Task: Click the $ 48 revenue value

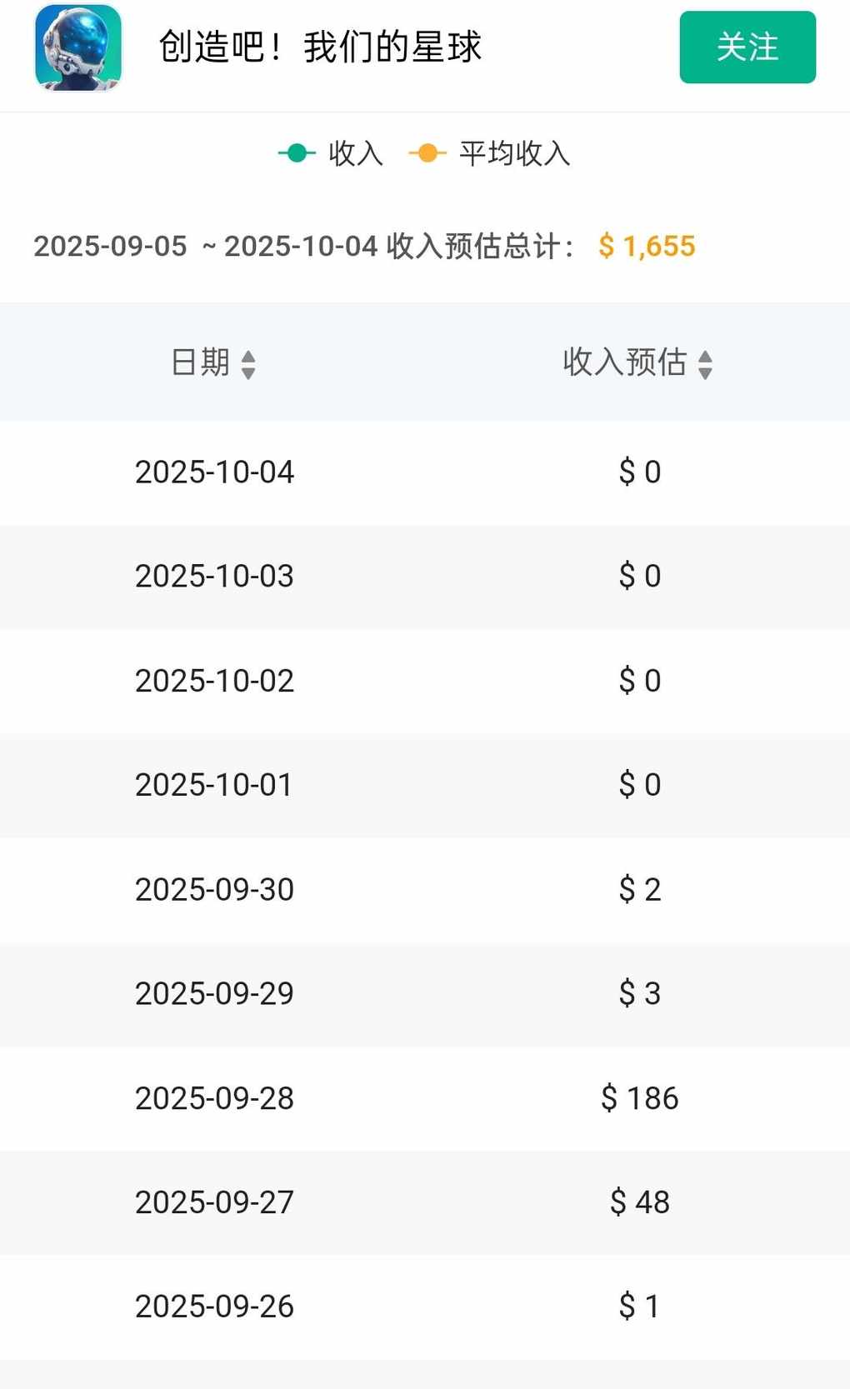Action: [639, 1202]
